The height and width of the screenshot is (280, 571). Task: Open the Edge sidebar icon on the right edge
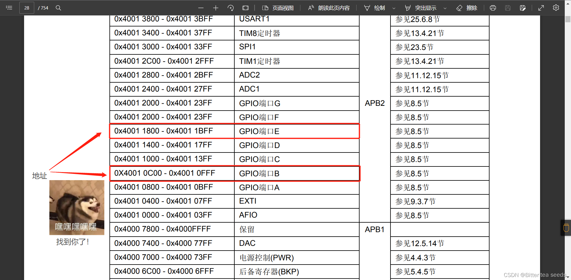pyautogui.click(x=566, y=228)
